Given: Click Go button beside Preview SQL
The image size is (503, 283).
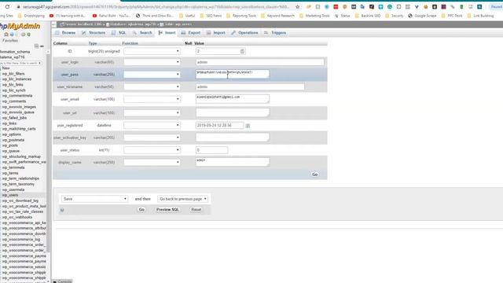Looking at the screenshot, I should tap(141, 210).
